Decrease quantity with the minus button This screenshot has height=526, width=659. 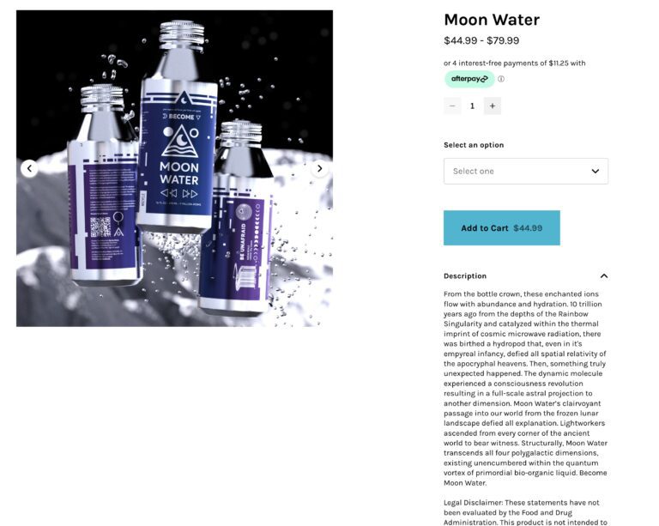click(452, 106)
